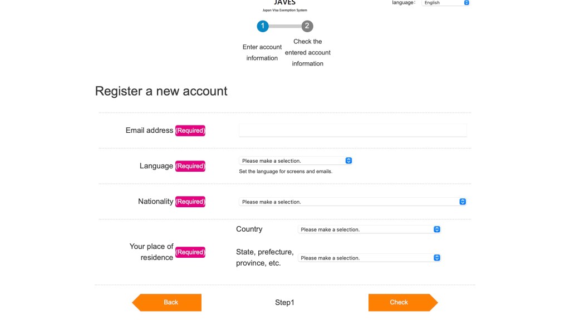The image size is (570, 320).
Task: Click the JAVES logo at top
Action: [x=284, y=4]
